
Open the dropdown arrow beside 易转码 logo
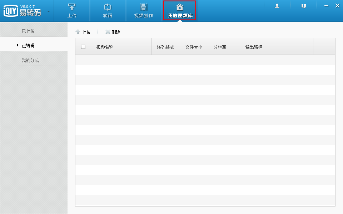[49, 11]
